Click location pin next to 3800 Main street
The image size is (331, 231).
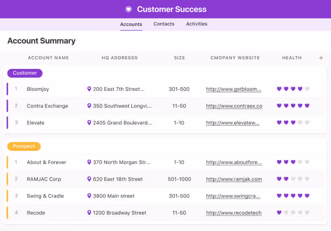pos(89,196)
